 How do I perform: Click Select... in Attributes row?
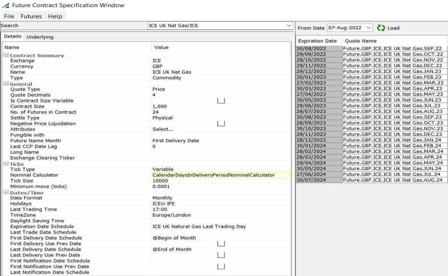pos(163,129)
